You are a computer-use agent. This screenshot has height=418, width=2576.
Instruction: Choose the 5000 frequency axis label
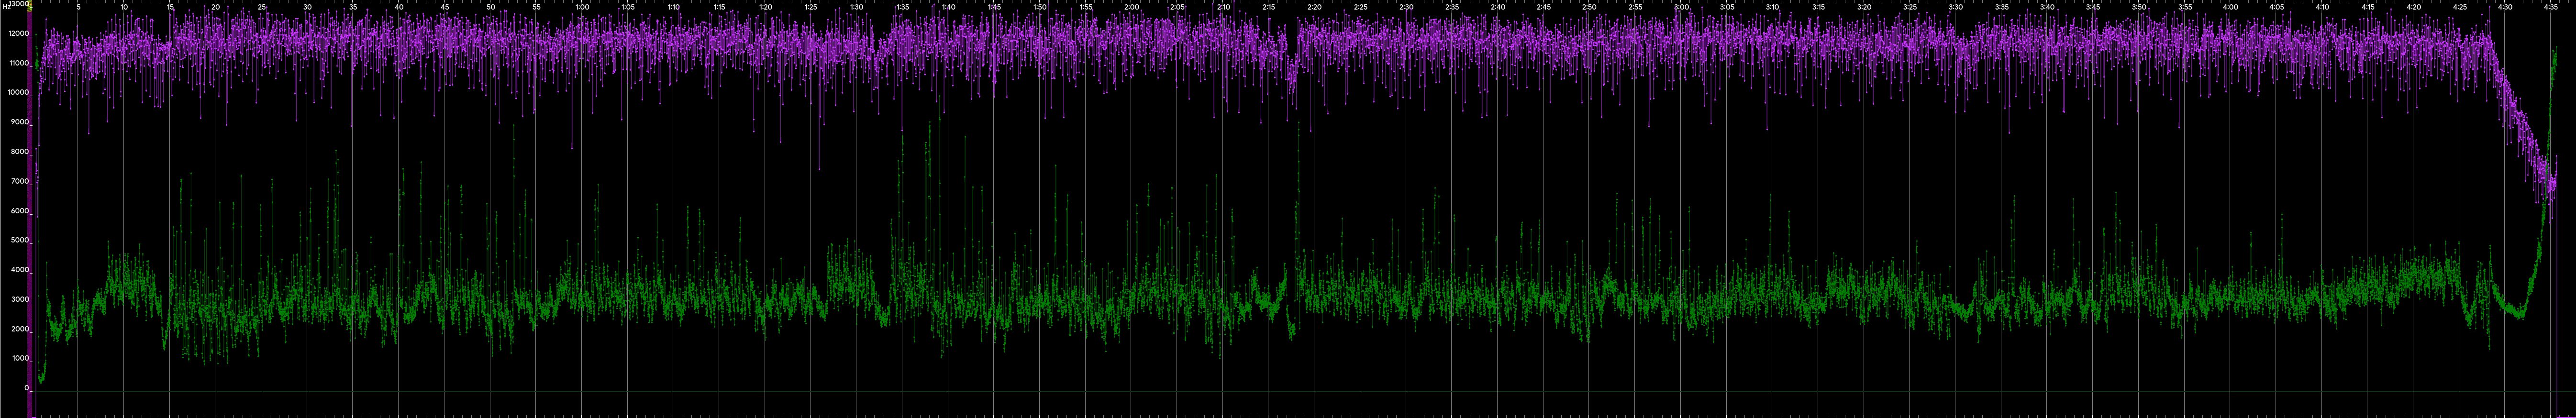(19, 240)
